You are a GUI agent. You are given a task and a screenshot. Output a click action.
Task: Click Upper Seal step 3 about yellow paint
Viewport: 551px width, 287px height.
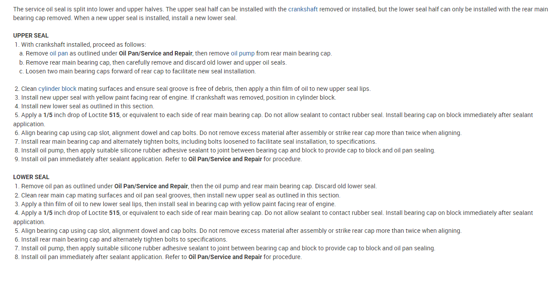[x=178, y=97]
